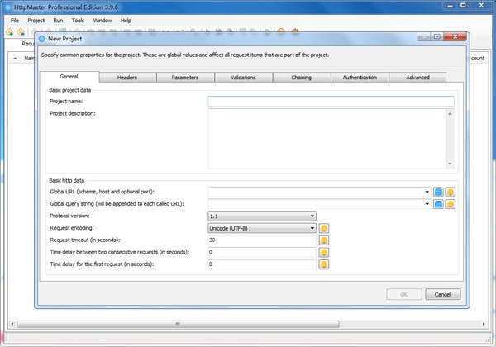Open the File menu
Viewport: 496px width, 347px height.
15,21
